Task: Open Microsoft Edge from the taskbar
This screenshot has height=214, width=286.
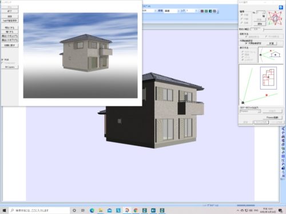Action: tap(92, 210)
